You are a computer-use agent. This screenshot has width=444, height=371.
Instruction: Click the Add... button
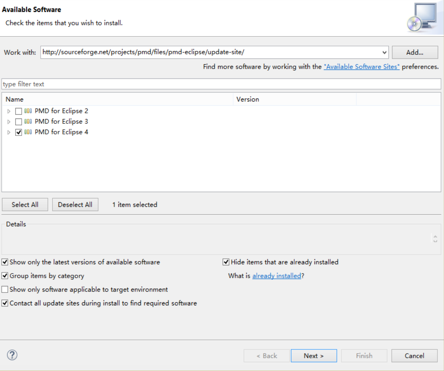(x=415, y=53)
